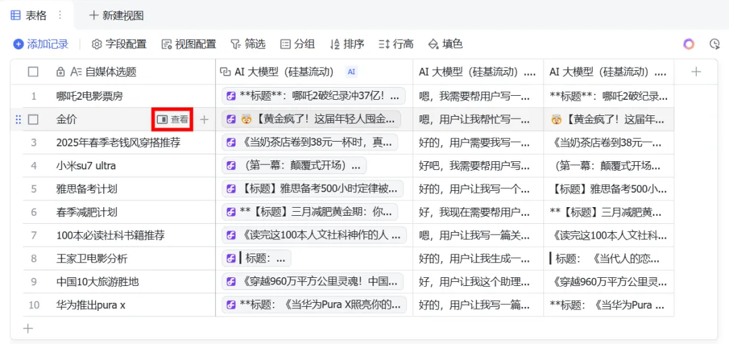Click the cell 哪吒2电影票房
The height and width of the screenshot is (344, 729).
click(x=90, y=96)
